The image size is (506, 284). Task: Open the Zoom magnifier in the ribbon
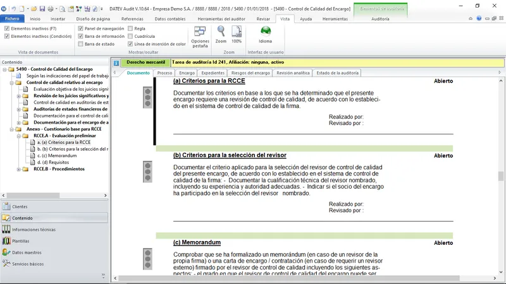[221, 35]
